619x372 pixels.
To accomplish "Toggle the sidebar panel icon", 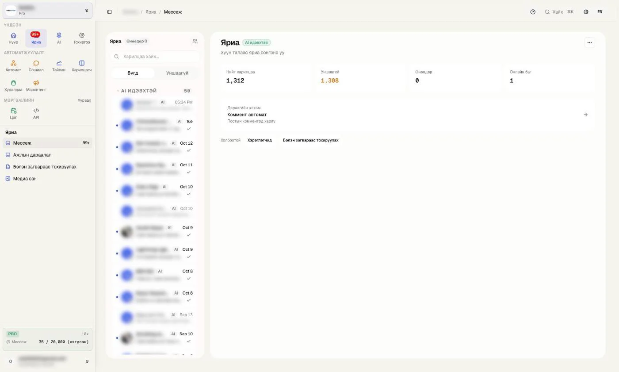I will 110,12.
